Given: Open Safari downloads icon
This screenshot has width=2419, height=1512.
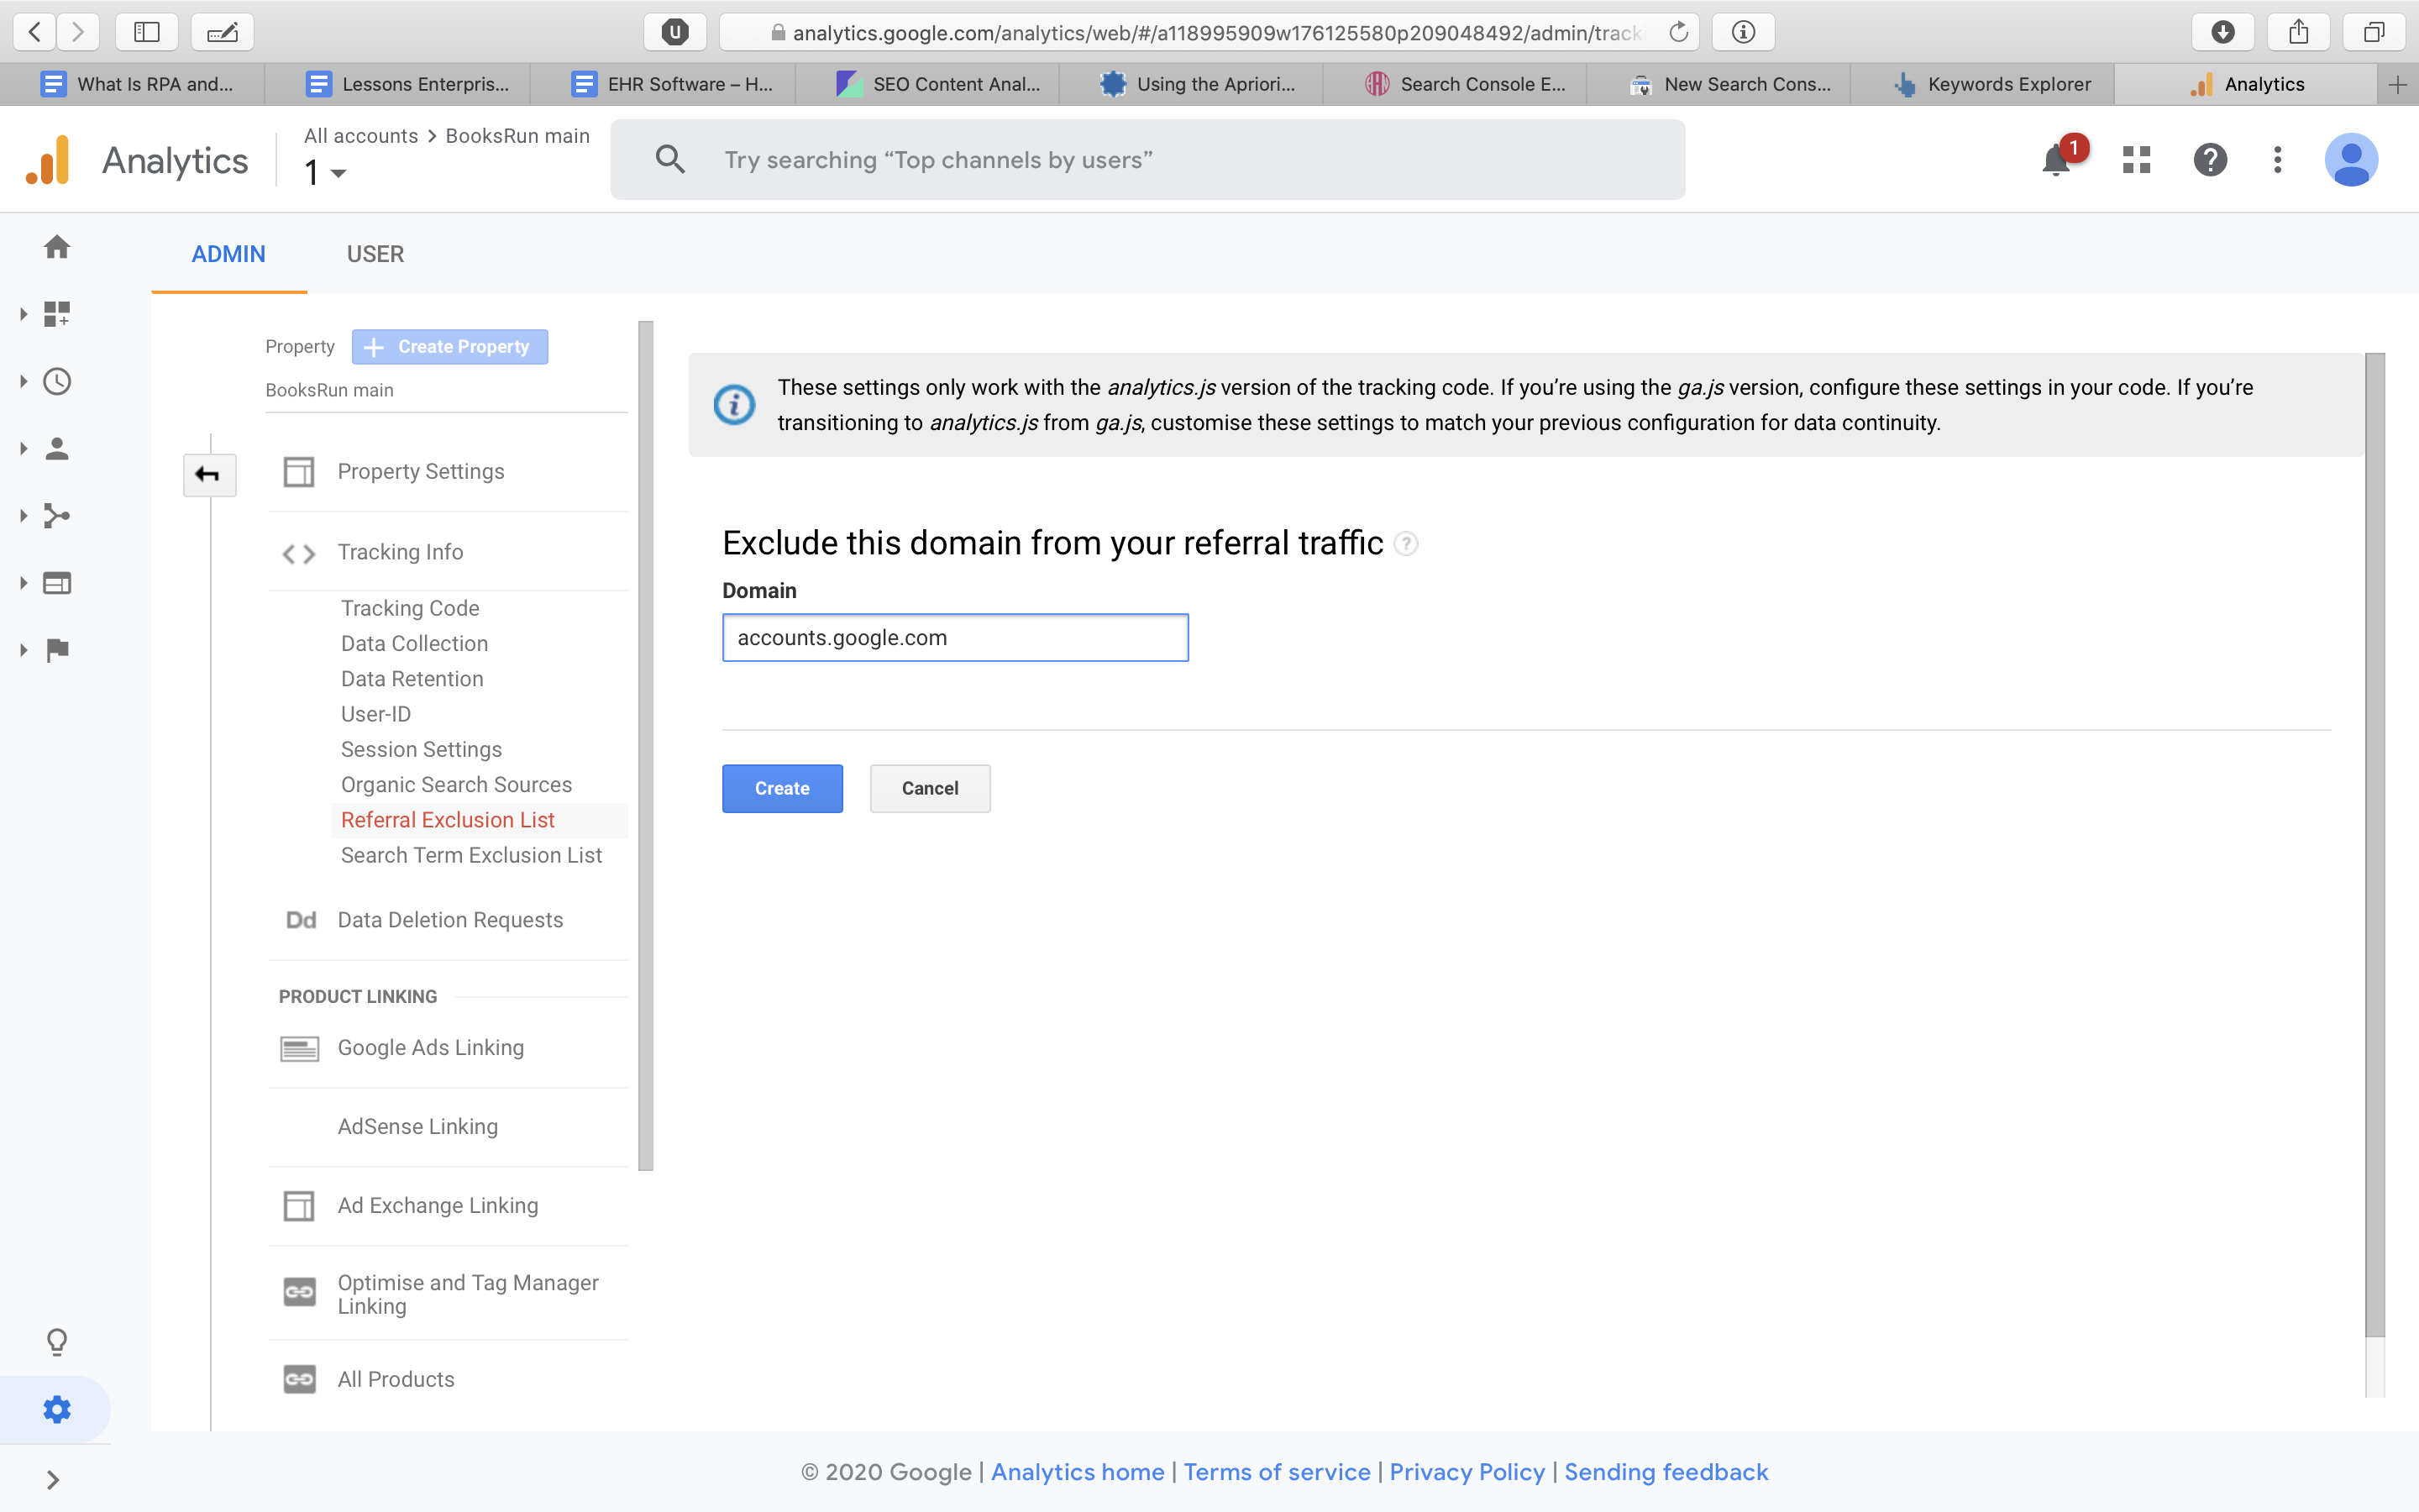Looking at the screenshot, I should [2222, 32].
